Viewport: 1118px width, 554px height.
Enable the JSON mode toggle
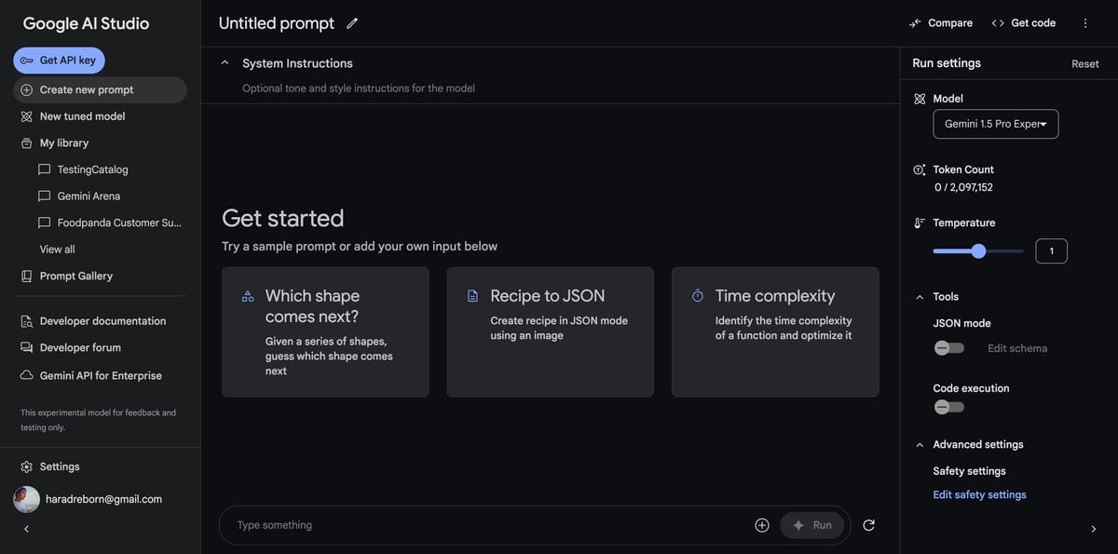click(x=949, y=348)
